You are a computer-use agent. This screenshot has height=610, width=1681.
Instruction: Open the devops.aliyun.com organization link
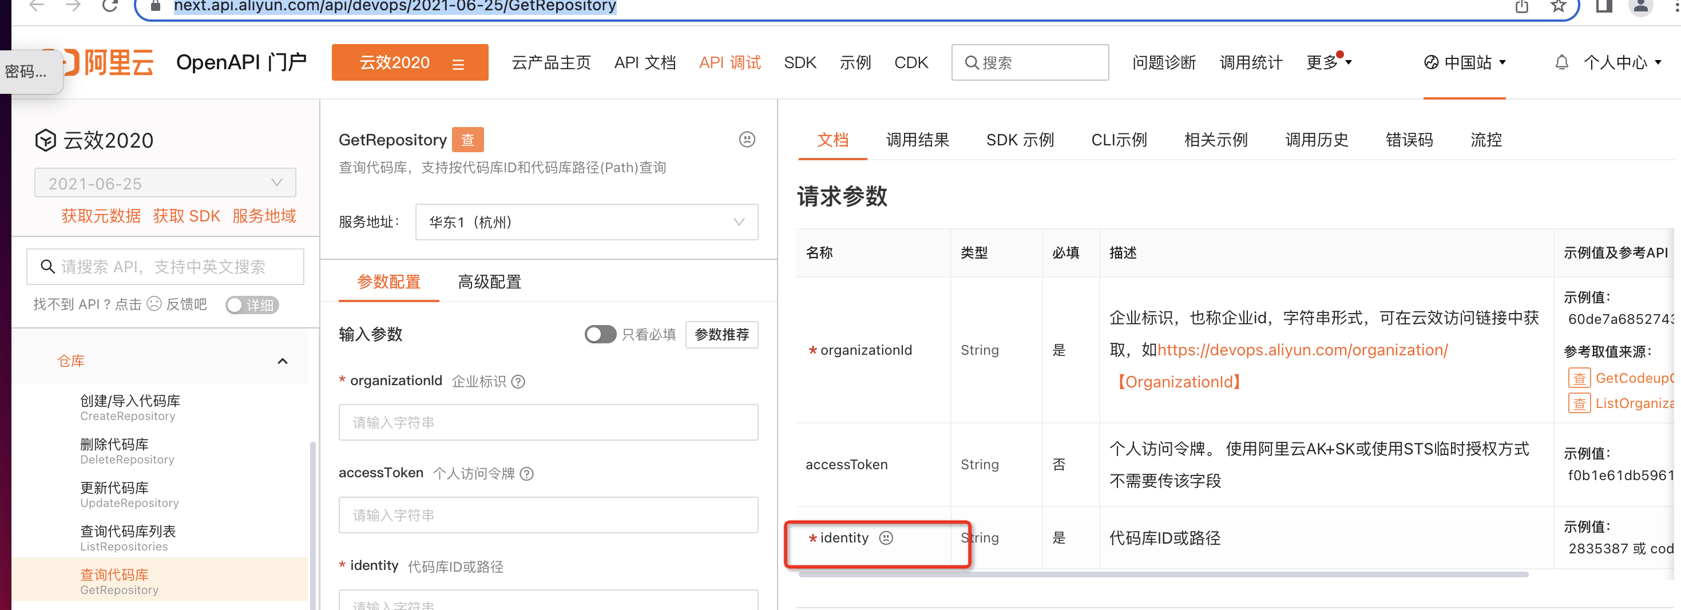point(1302,350)
